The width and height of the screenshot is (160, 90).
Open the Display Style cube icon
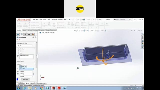(x=88, y=30)
